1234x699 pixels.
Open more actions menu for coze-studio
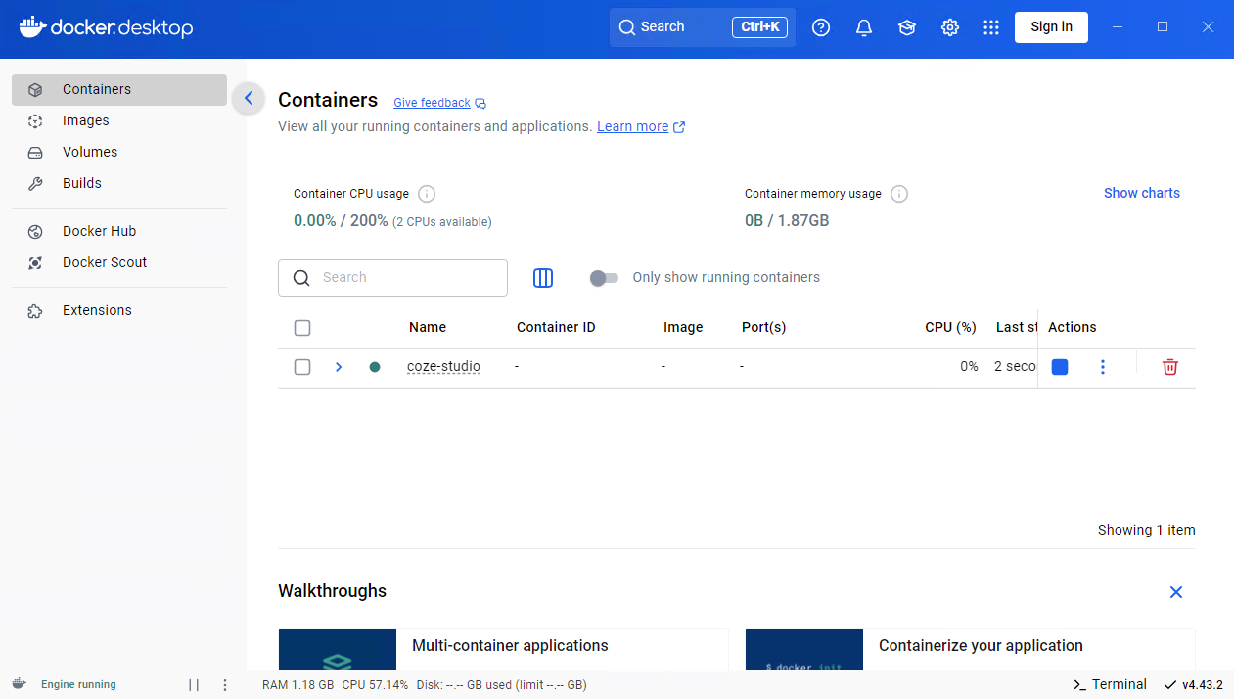[1103, 367]
